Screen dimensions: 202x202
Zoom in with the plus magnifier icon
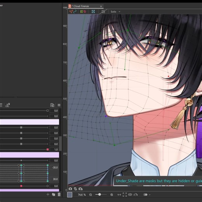(x=111, y=195)
